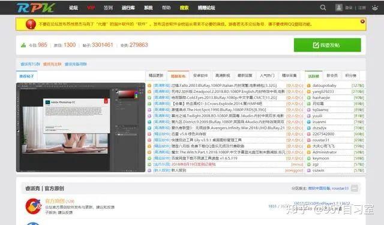Switch to the 最新回复 tab

pos(245,75)
